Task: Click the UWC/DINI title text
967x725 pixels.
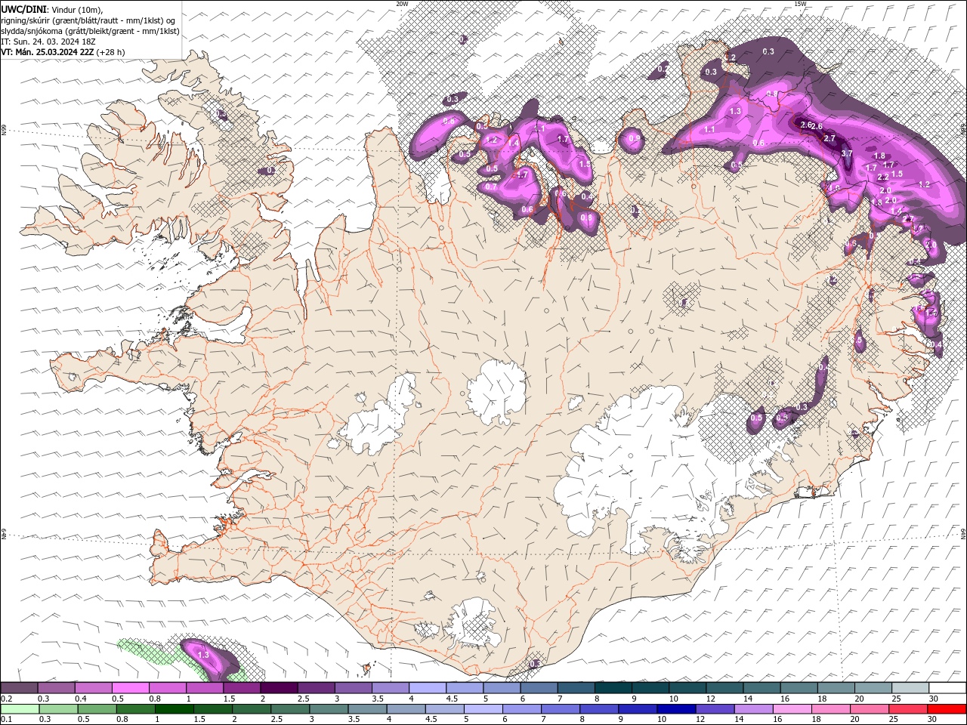Action: tap(24, 8)
